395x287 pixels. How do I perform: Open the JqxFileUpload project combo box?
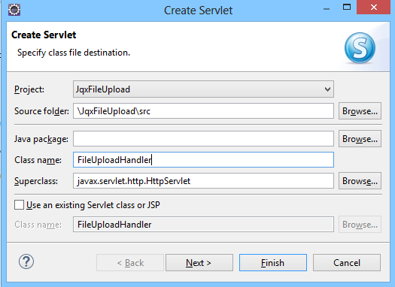[203, 89]
